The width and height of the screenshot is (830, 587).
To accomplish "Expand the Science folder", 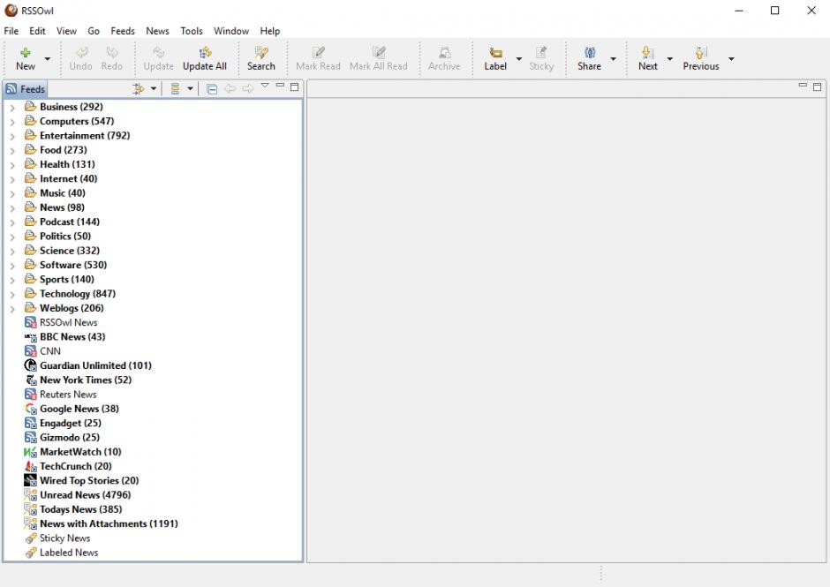I will point(12,251).
